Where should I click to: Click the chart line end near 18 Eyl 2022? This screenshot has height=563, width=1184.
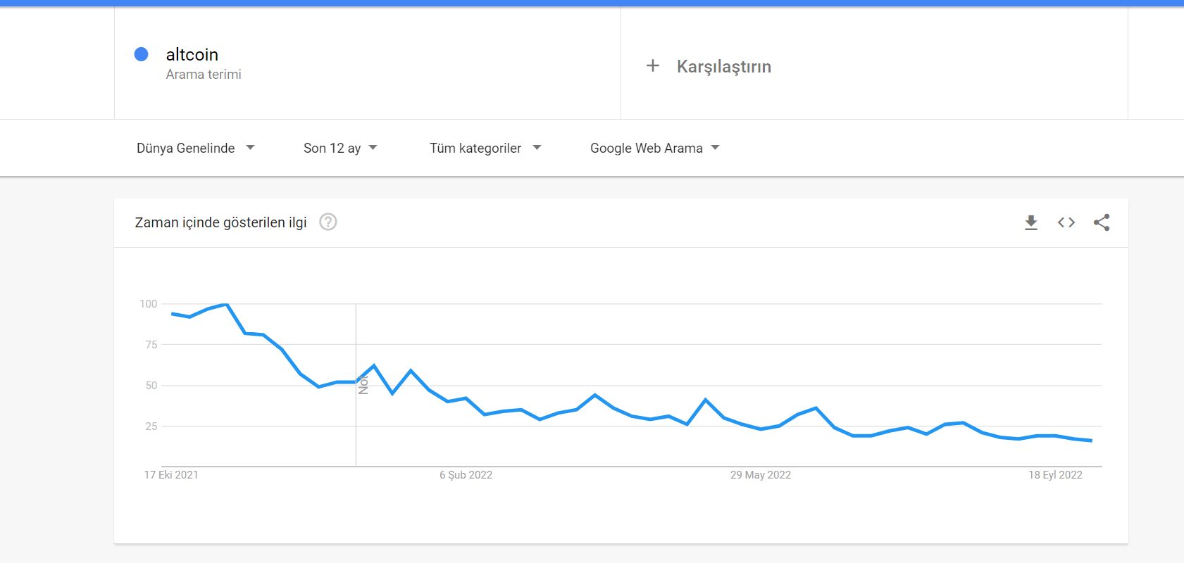(1091, 441)
